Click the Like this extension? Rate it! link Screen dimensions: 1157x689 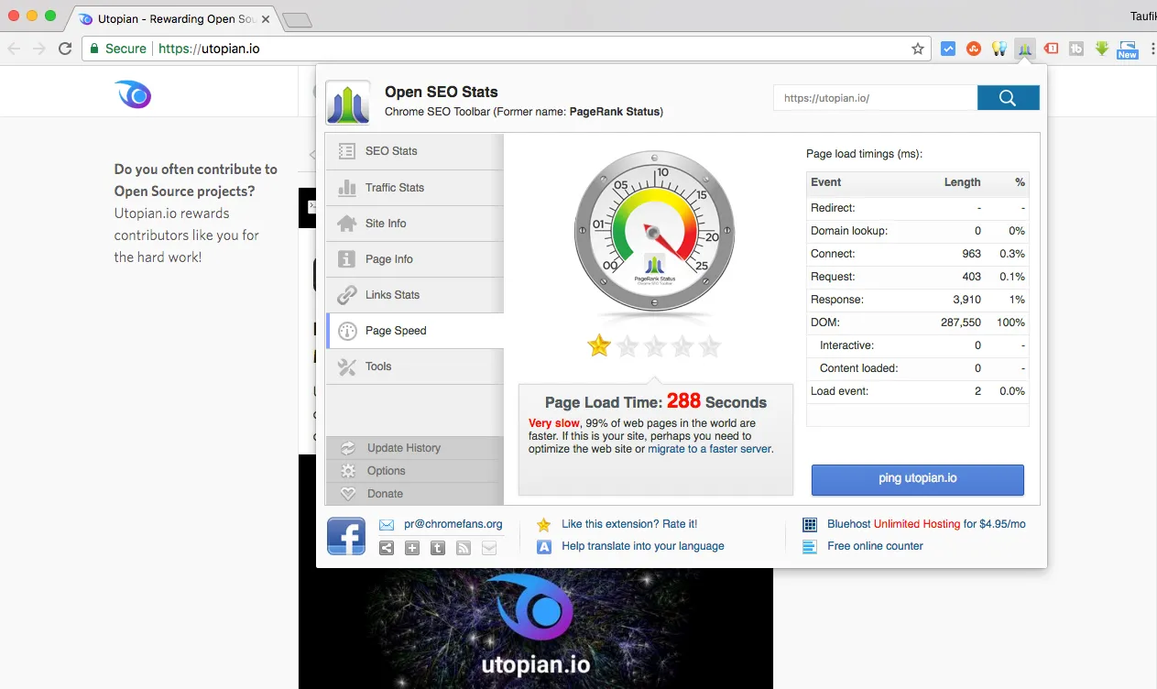click(629, 524)
